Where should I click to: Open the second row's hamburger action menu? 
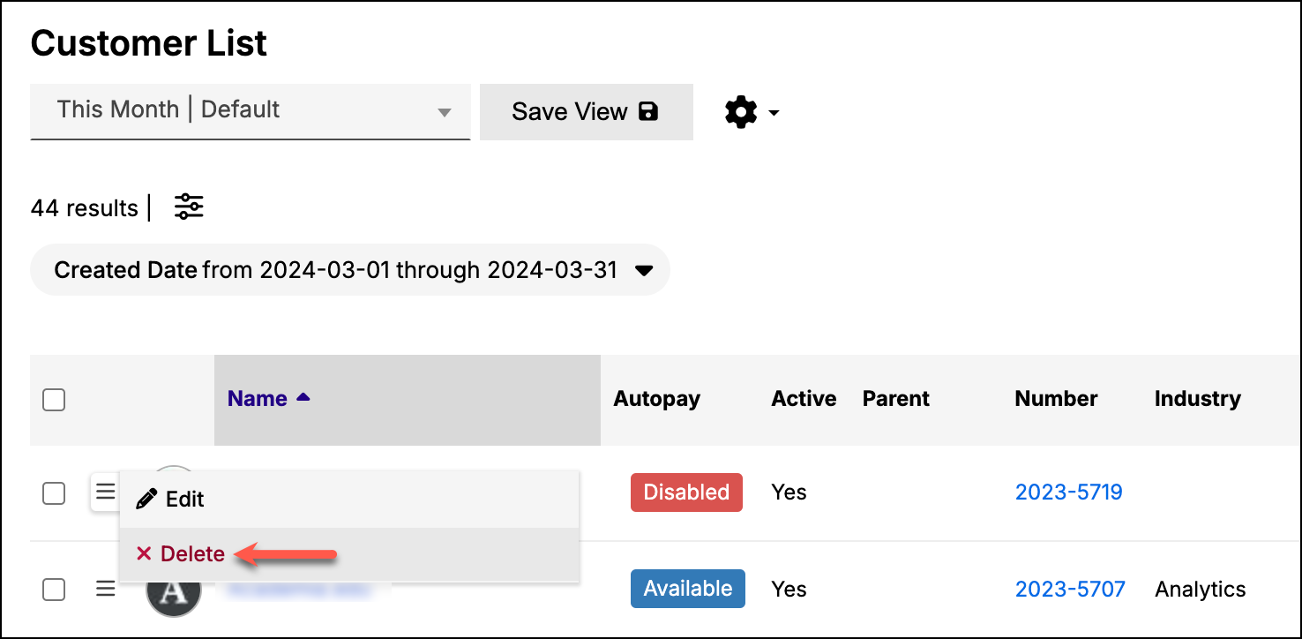coord(105,588)
